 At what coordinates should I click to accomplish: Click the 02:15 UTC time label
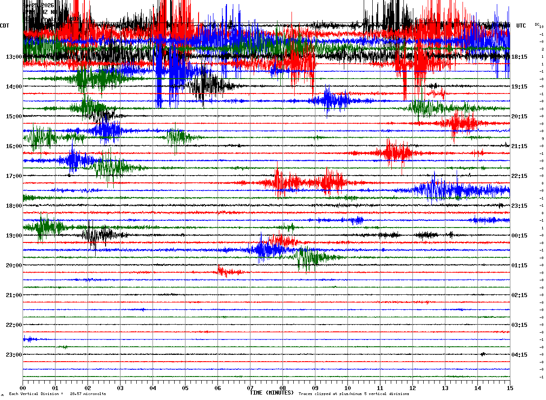[x=519, y=295]
